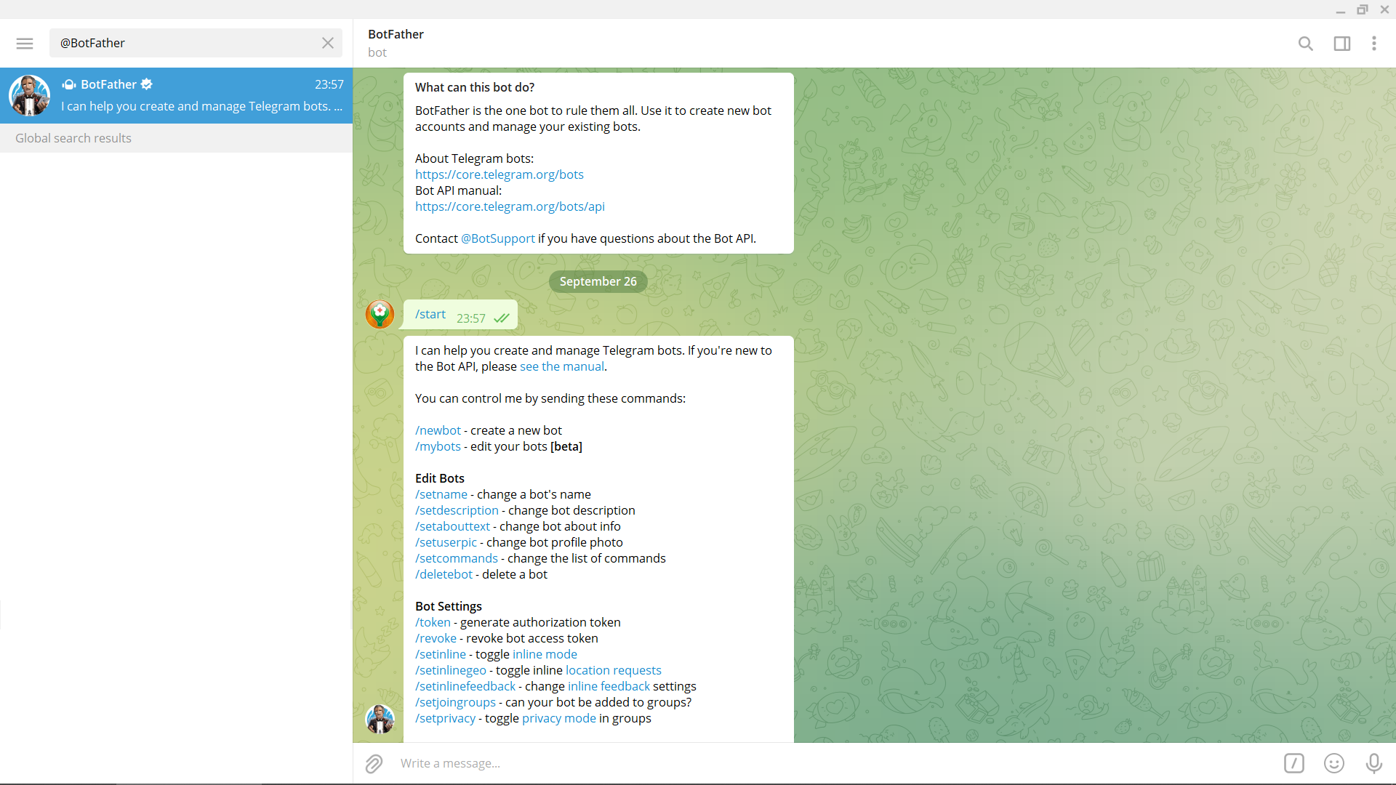
Task: Open BotFather avatar next to message
Action: click(x=380, y=719)
